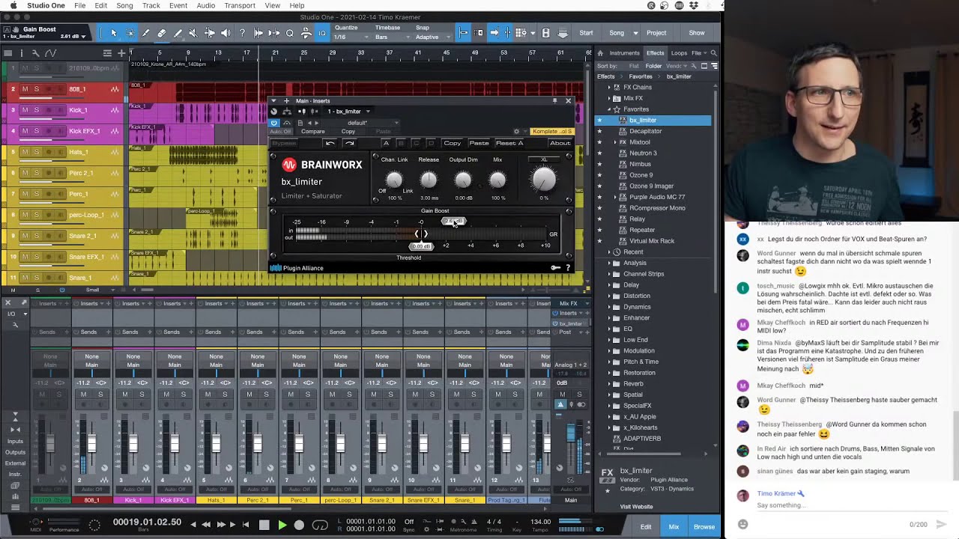Expand the Reverb category folder
The image size is (959, 539).
click(x=609, y=383)
